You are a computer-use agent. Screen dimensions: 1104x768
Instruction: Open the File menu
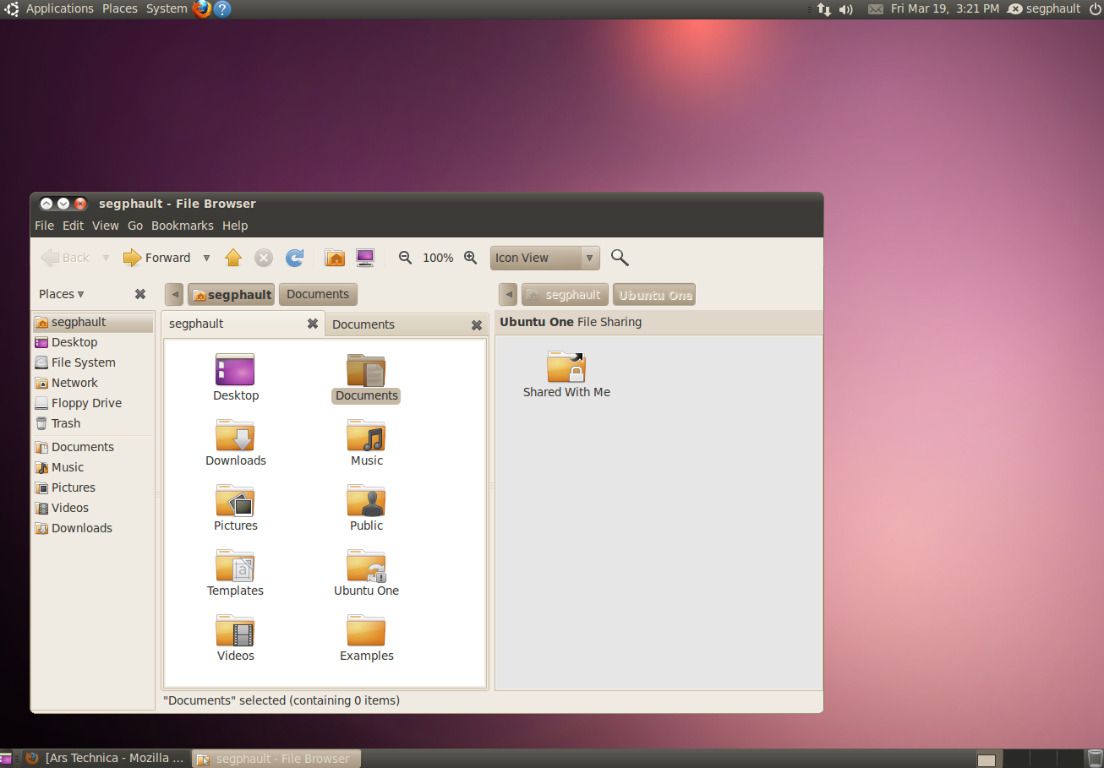(44, 226)
